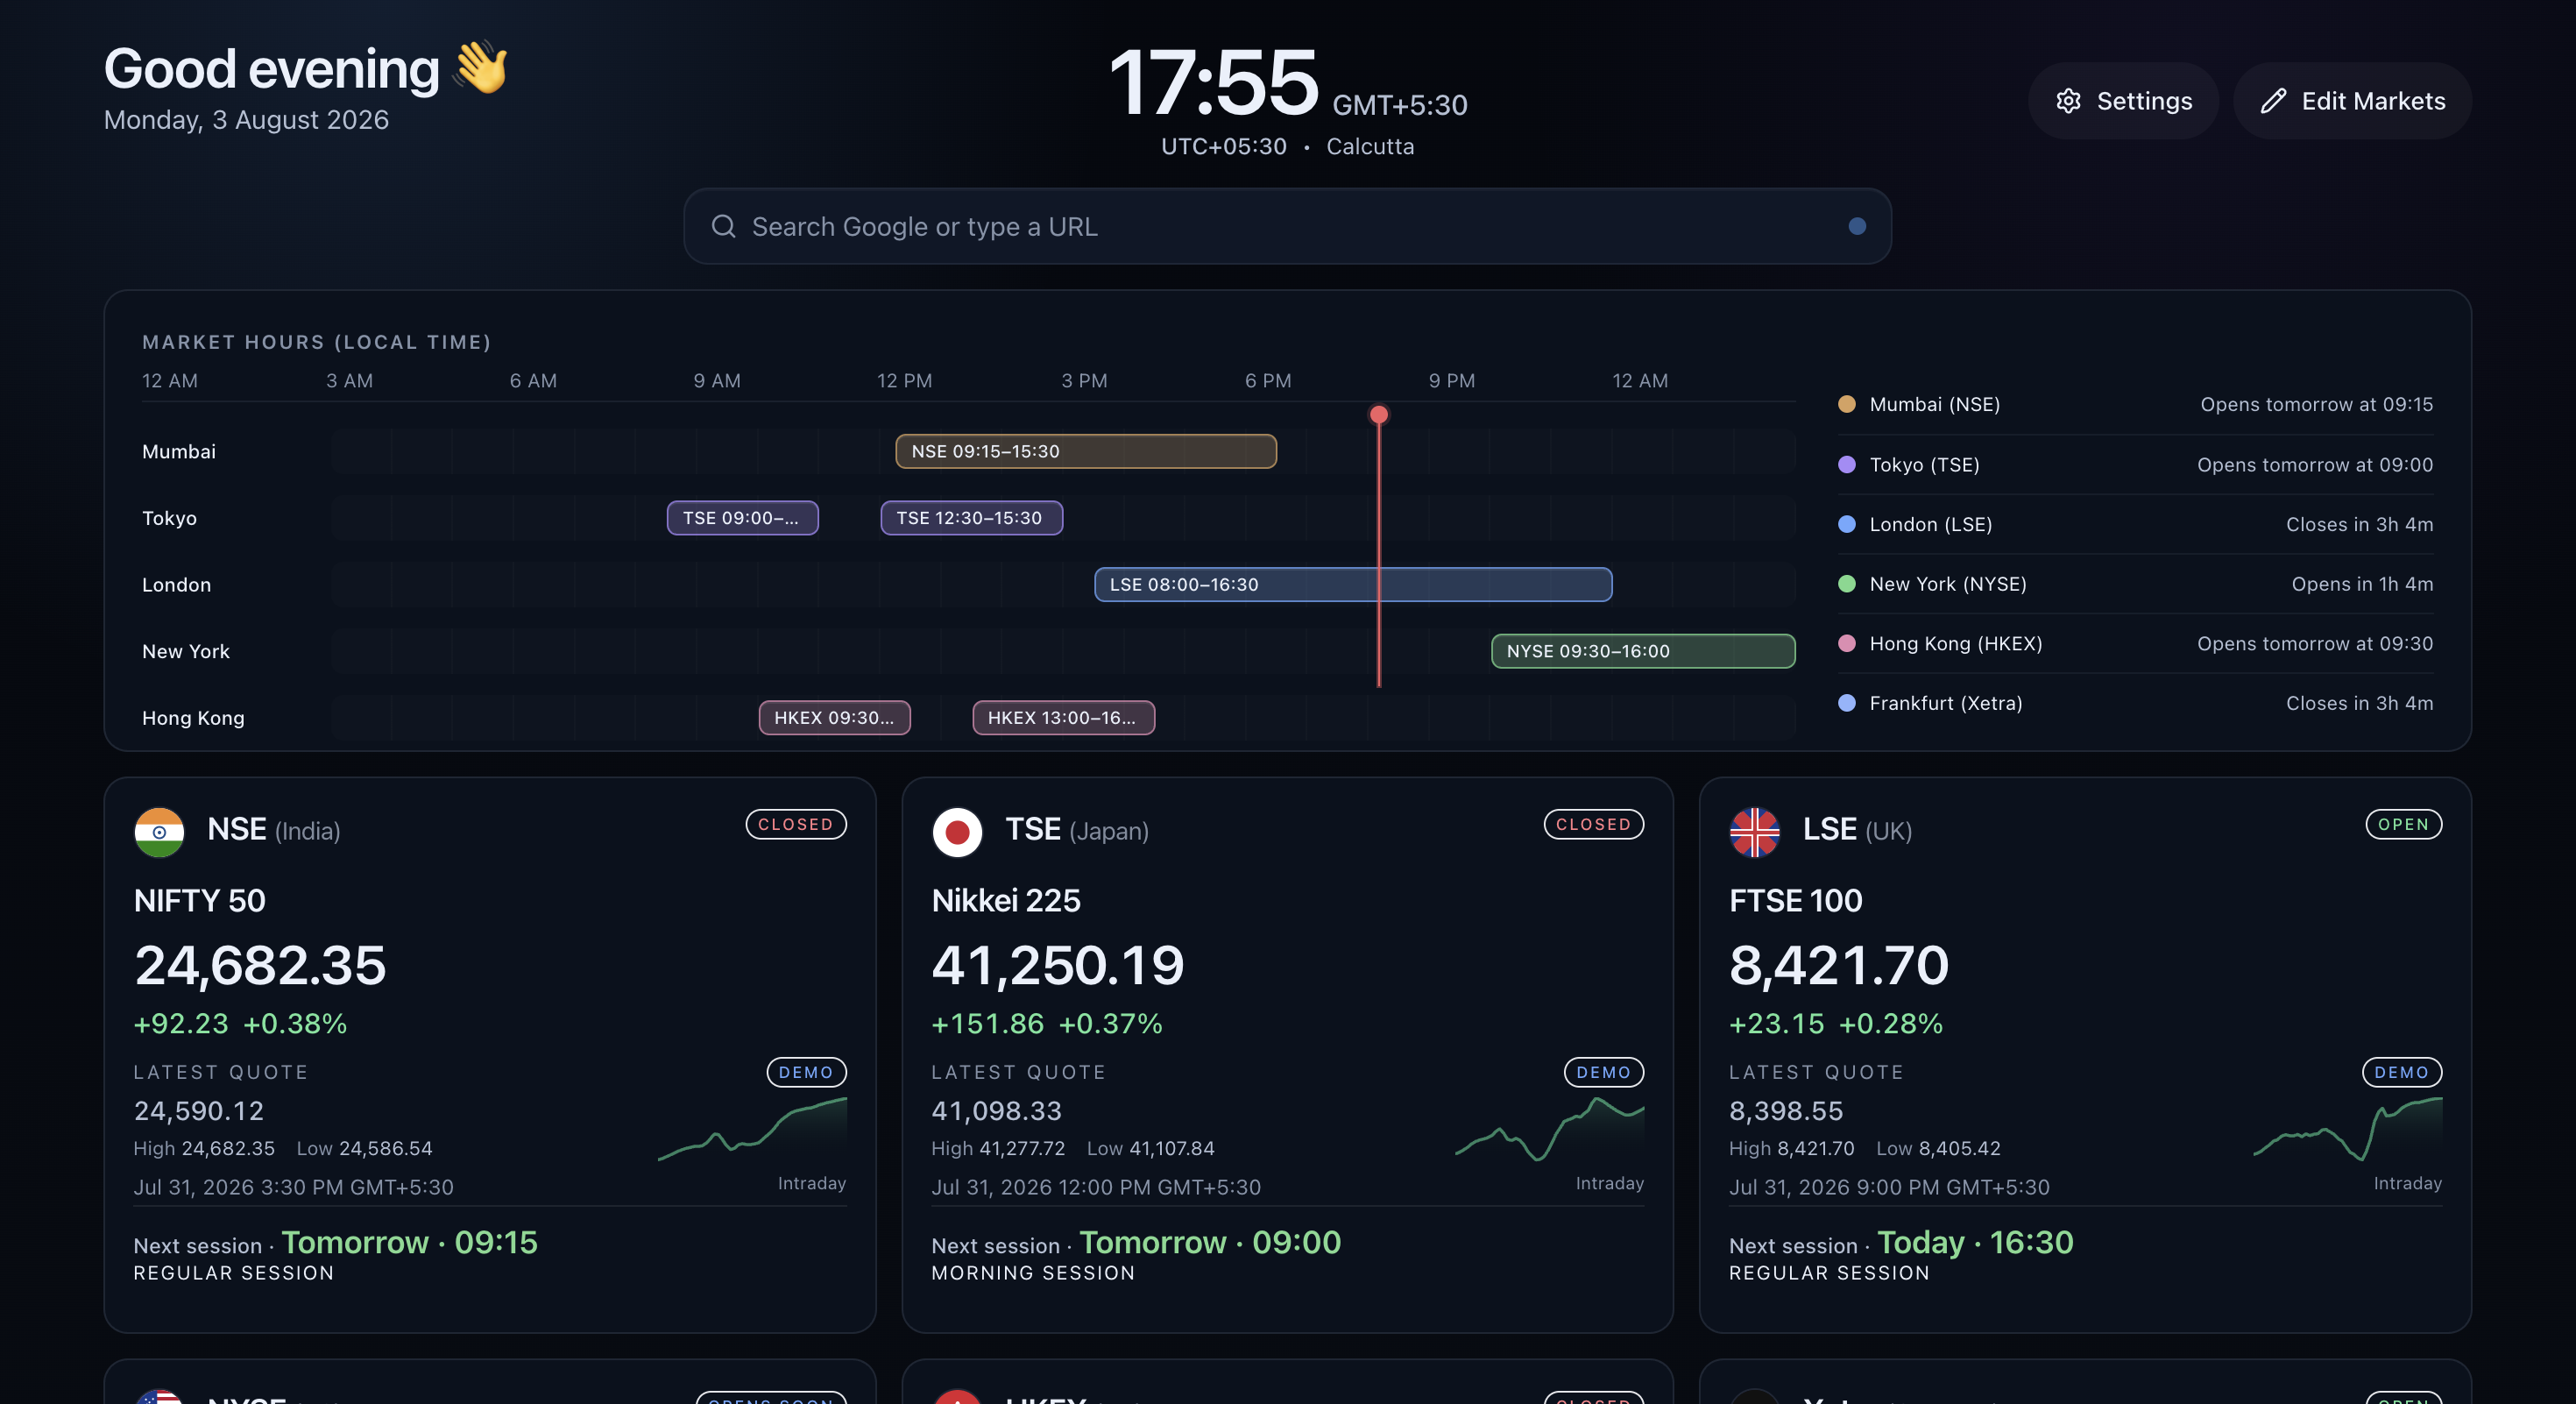Click the Edit Markets button

pyautogui.click(x=2352, y=101)
